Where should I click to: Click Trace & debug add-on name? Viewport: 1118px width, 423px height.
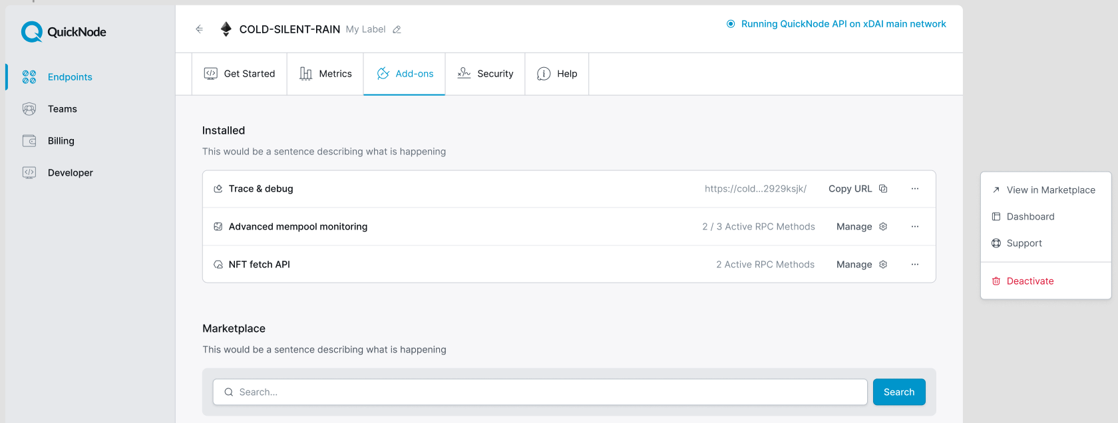[261, 189]
